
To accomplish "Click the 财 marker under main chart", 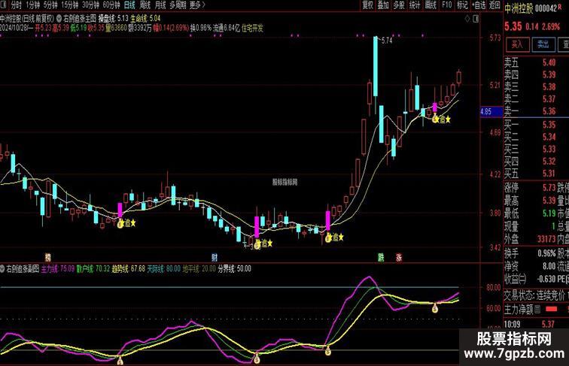I will 215,258.
